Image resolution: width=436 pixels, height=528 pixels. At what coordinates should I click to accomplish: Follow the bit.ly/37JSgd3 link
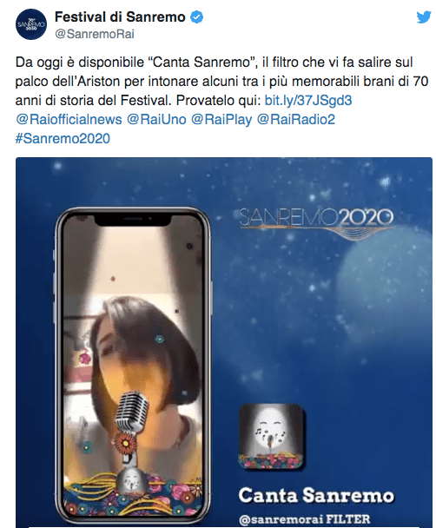[x=308, y=101]
